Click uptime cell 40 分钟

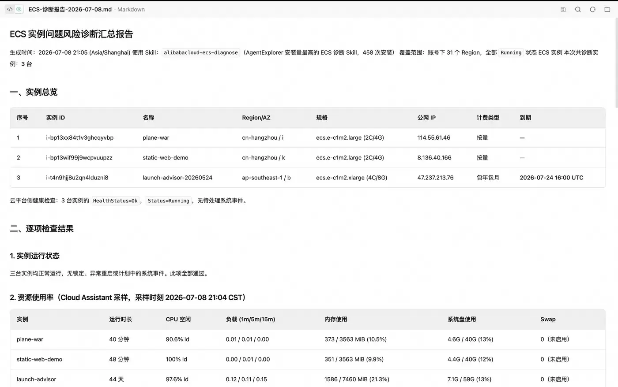[119, 339]
